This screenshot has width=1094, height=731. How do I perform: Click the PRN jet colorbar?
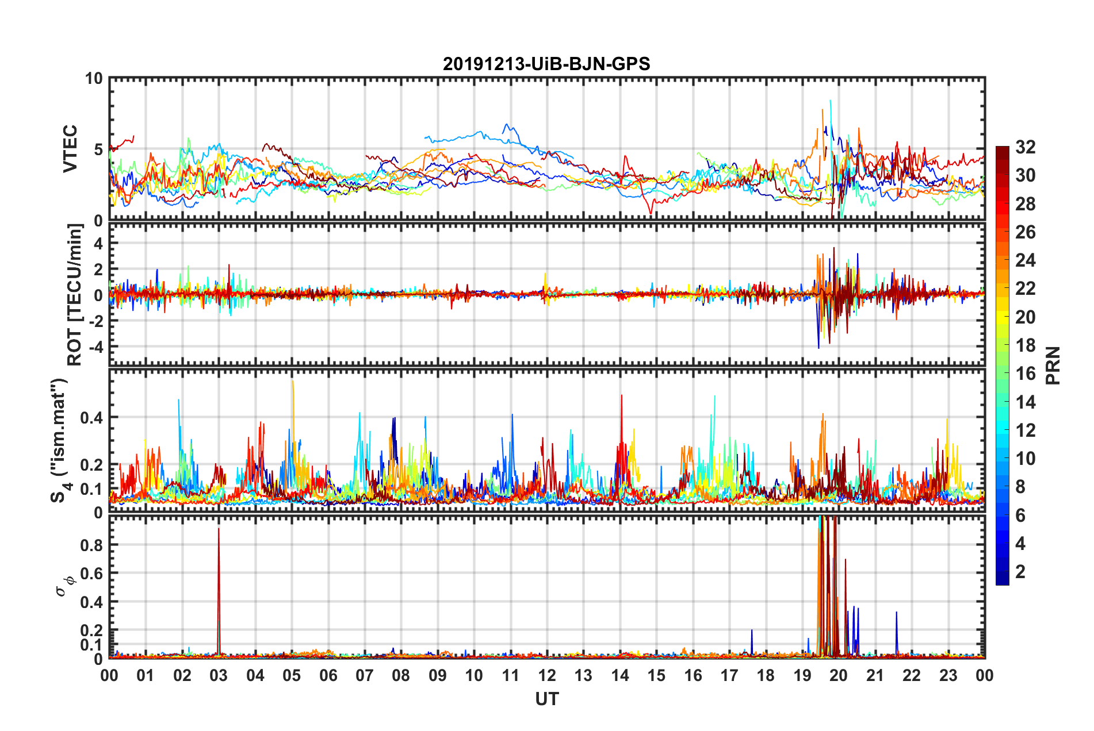point(1003,365)
